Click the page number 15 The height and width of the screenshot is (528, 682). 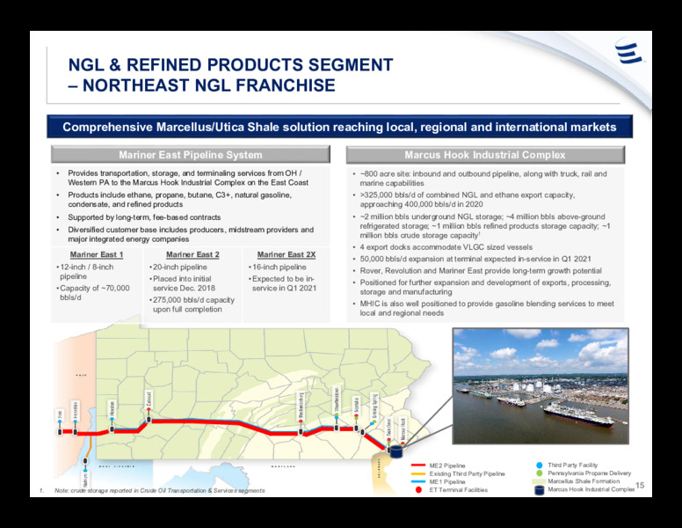click(640, 485)
